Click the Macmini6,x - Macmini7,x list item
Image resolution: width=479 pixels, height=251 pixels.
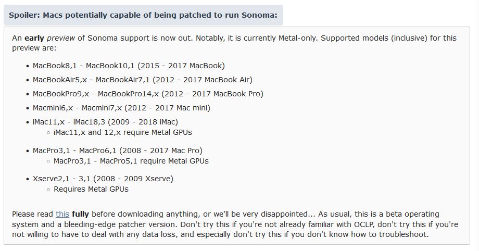(121, 108)
